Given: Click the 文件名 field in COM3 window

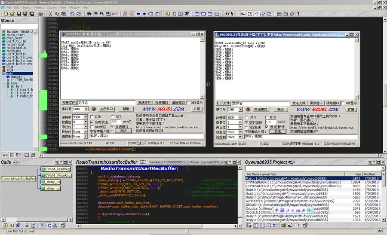Looking at the screenshot, I should point(261,103).
